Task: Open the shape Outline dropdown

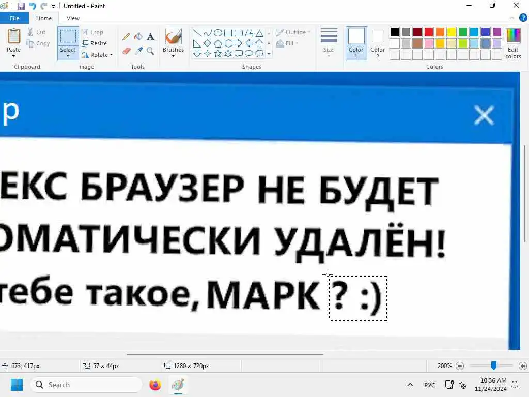Action: point(293,33)
